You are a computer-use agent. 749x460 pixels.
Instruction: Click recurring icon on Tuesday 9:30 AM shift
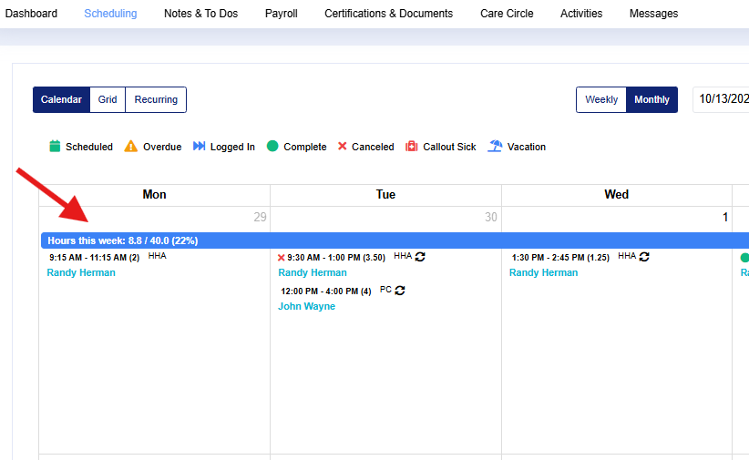pos(420,257)
